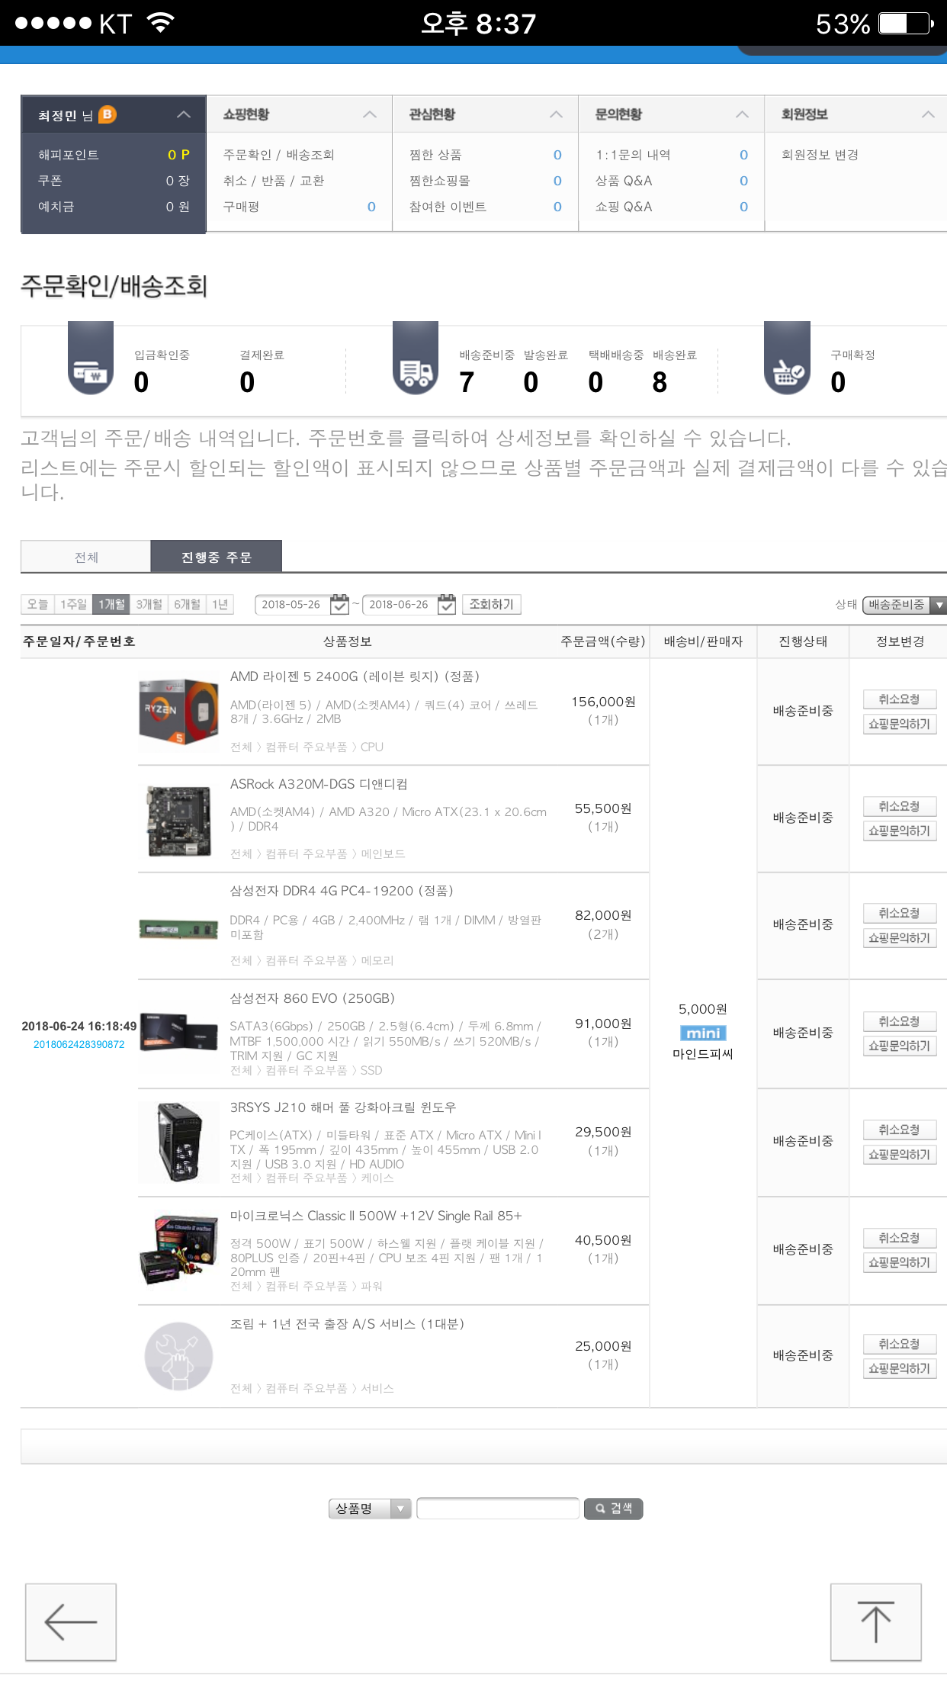The image size is (947, 1684).
Task: Click the purchase confirmed basket icon
Action: click(x=788, y=358)
